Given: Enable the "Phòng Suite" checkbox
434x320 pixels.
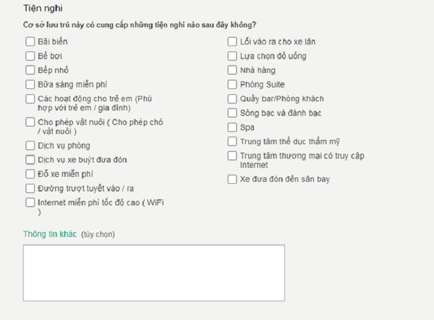Looking at the screenshot, I should pos(232,84).
